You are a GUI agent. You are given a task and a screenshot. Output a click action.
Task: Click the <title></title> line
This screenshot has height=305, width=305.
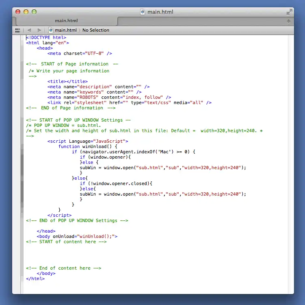point(67,81)
